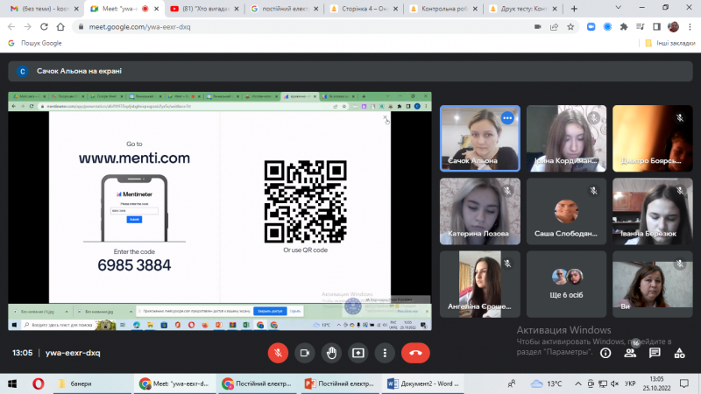Close the YouTube tab

pos(237,9)
